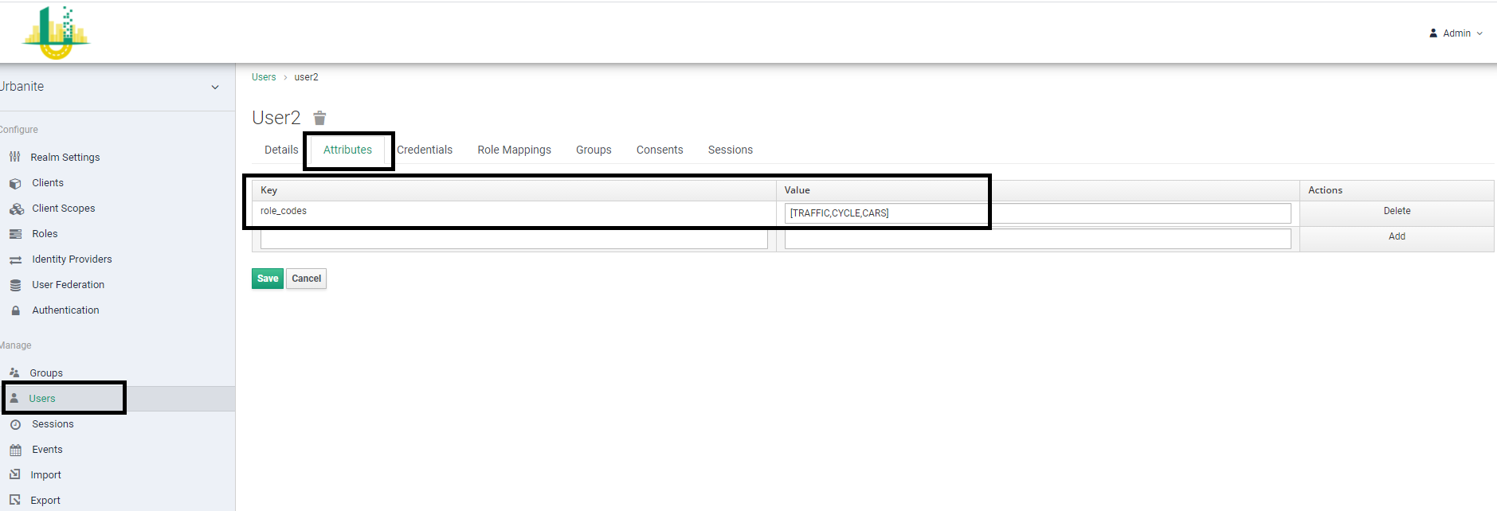This screenshot has width=1497, height=511.
Task: Open Sessions in the sidebar
Action: (x=53, y=424)
